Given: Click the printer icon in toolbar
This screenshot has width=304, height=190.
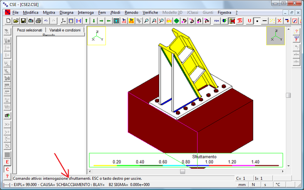Looking at the screenshot, I should coord(38,21).
